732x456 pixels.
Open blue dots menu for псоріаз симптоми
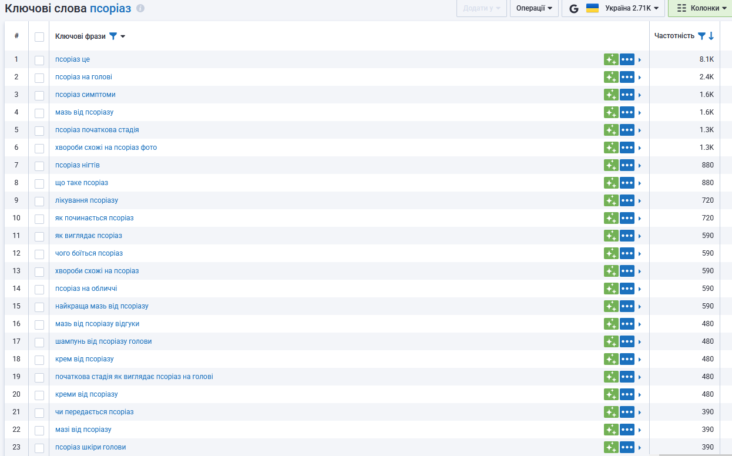point(627,95)
